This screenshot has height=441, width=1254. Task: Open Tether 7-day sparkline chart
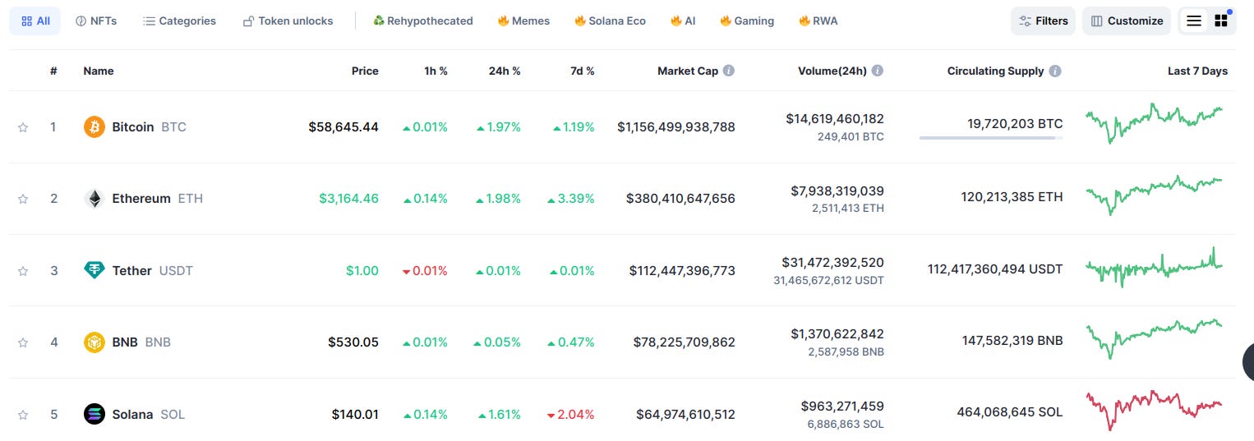[x=1154, y=267]
